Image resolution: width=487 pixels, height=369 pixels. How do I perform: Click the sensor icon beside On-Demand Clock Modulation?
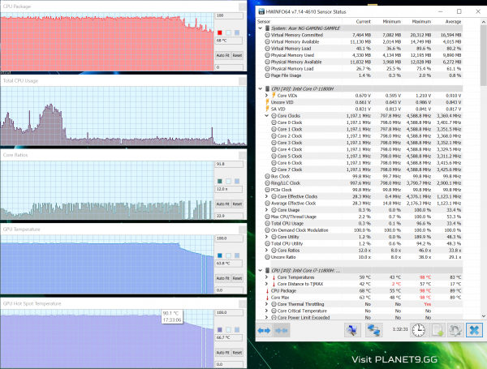point(267,230)
